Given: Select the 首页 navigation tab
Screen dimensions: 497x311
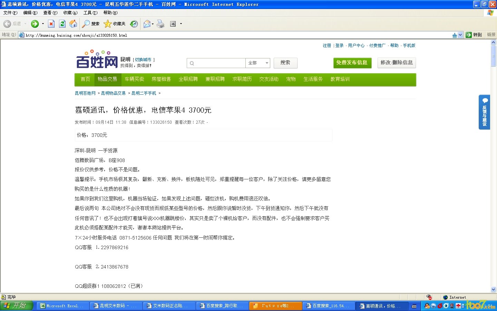Looking at the screenshot, I should click(85, 79).
